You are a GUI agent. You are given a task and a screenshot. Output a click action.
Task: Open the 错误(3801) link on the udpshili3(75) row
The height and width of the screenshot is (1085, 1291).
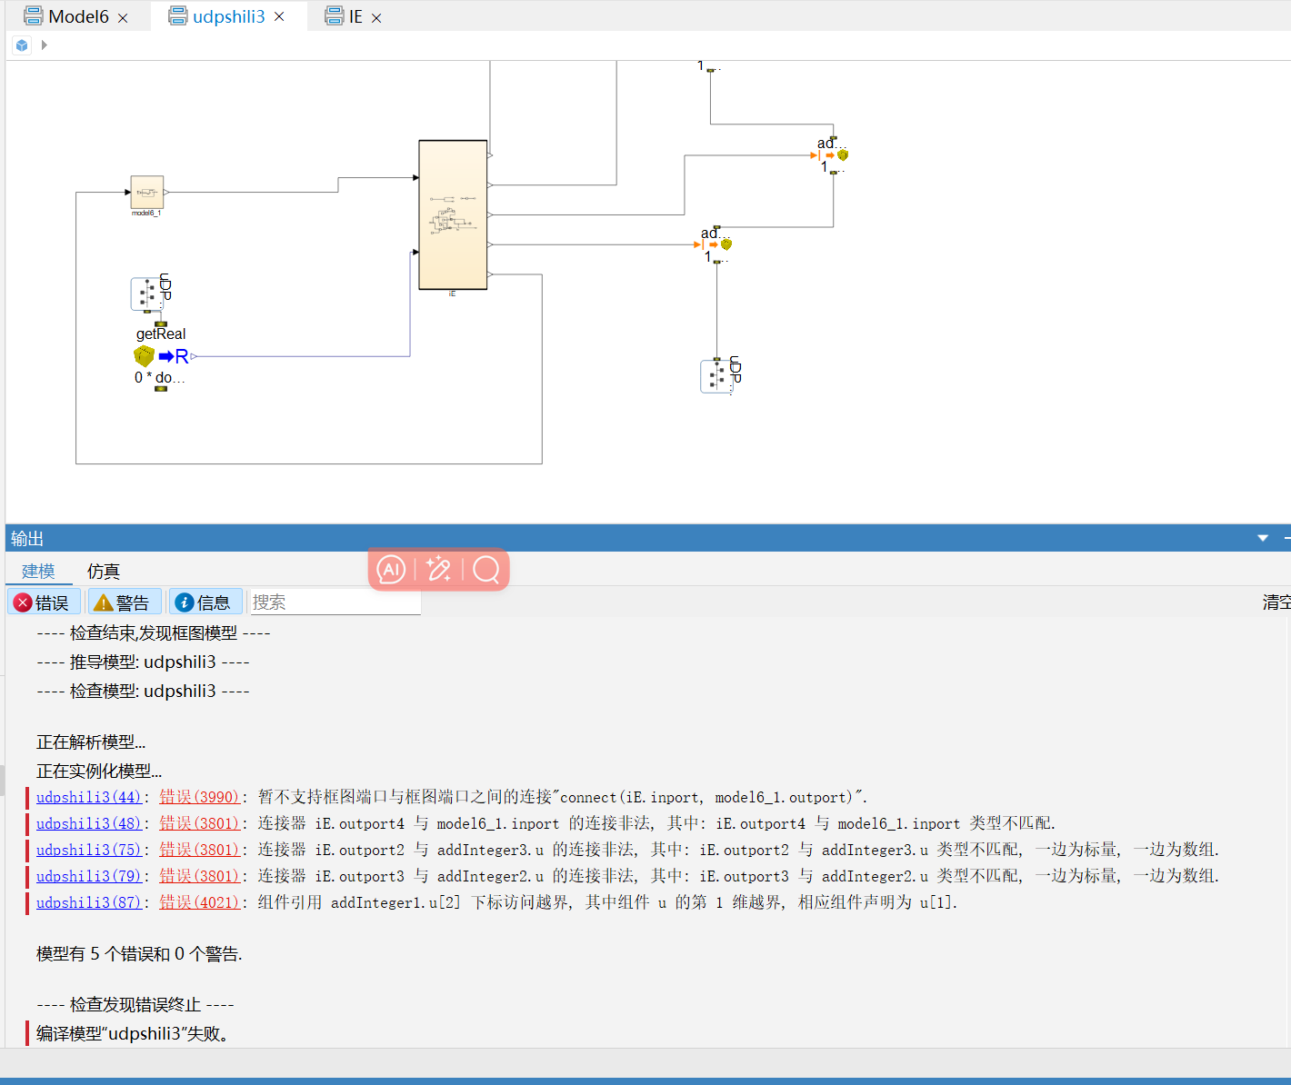[200, 850]
